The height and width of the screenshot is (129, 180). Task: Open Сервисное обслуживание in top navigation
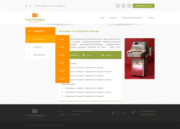pos(132,18)
